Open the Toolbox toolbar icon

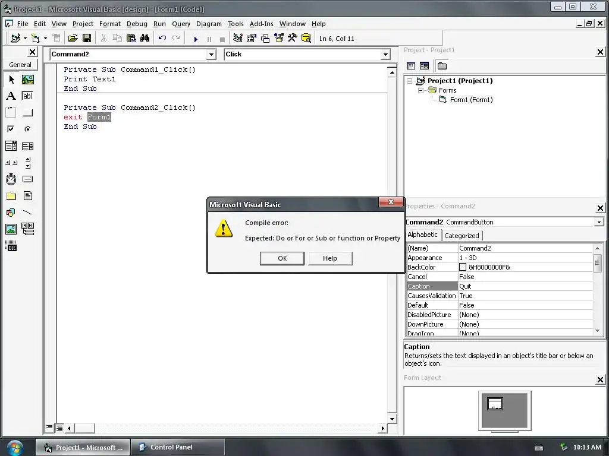pyautogui.click(x=293, y=38)
